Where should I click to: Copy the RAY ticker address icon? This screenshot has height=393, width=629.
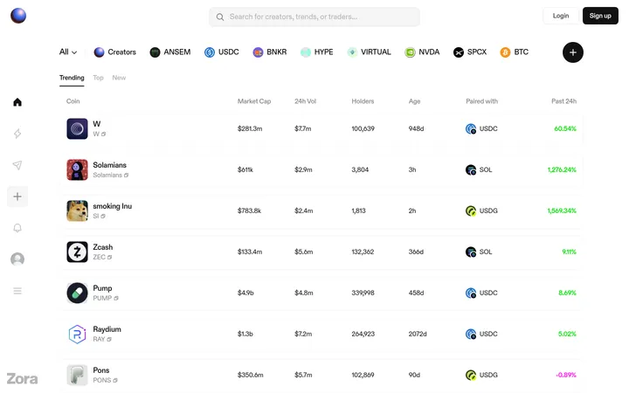109,339
